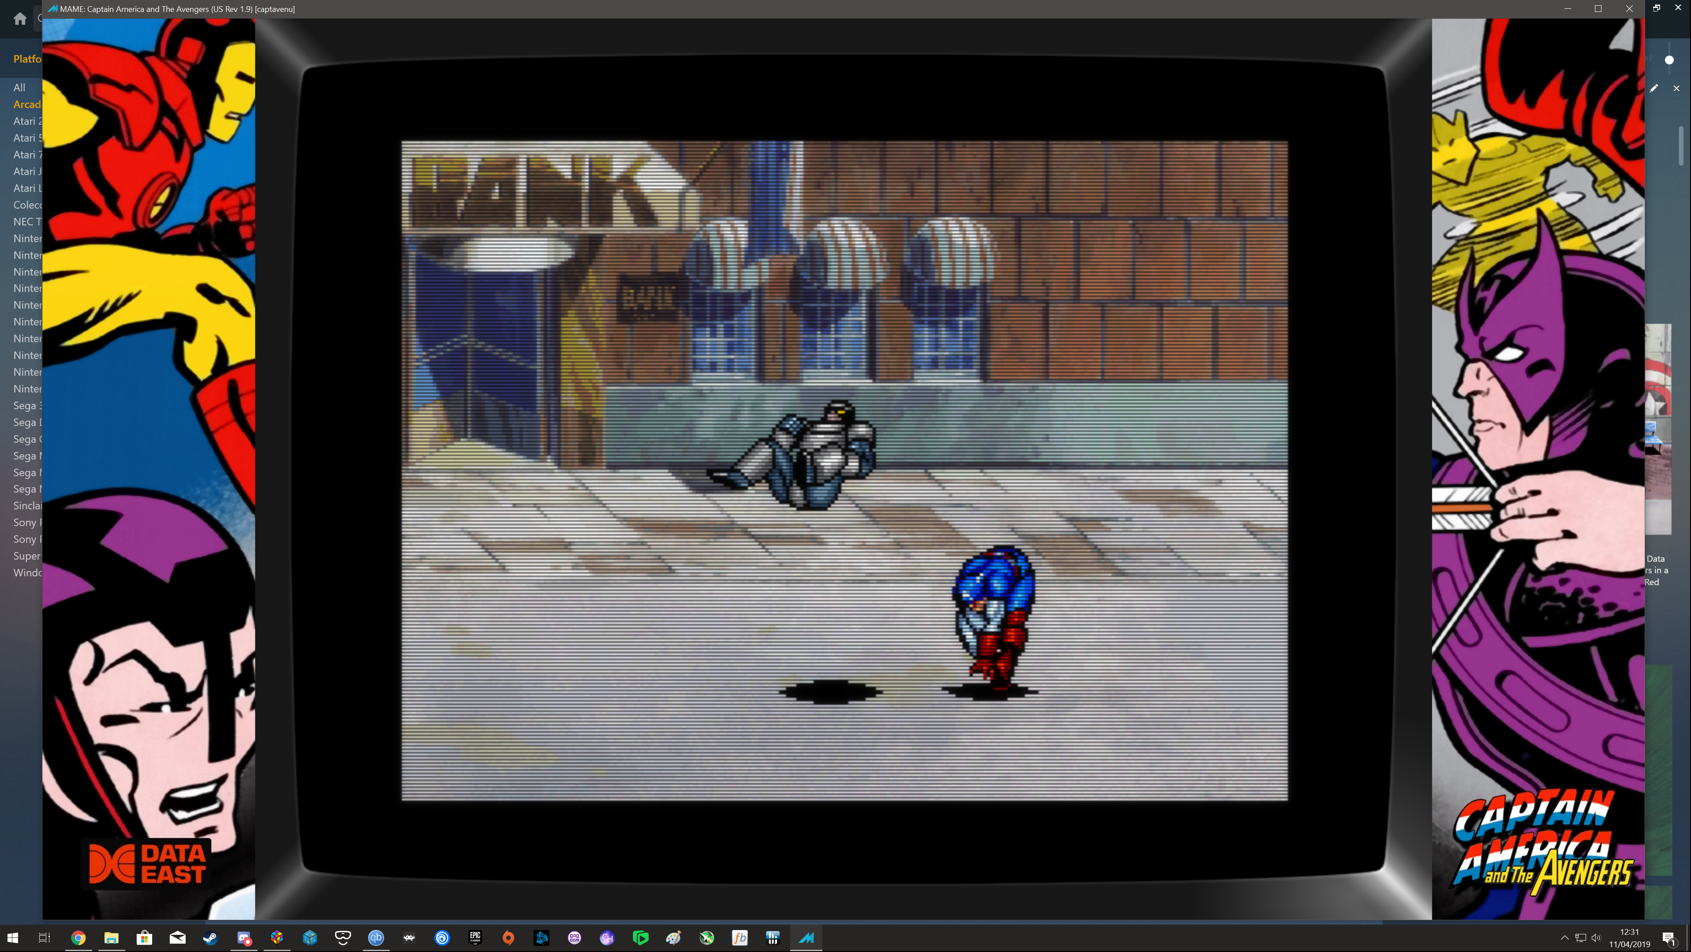Launch Steam from the taskbar
The height and width of the screenshot is (952, 1691).
coord(210,937)
